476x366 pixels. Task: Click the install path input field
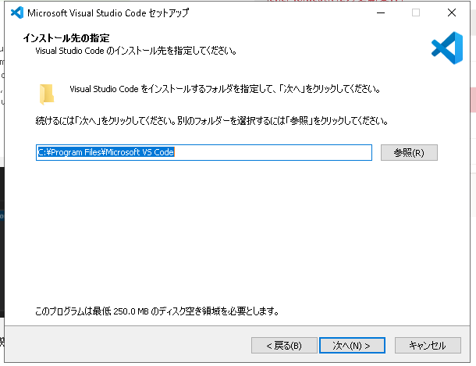[x=204, y=152]
